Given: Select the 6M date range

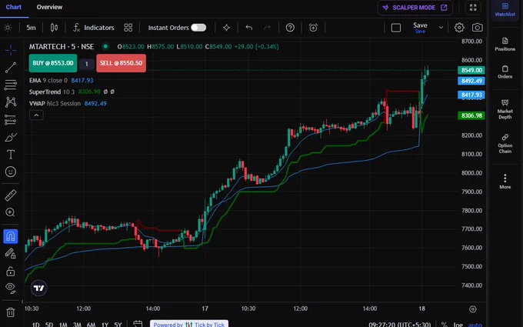Looking at the screenshot, I should pos(91,325).
